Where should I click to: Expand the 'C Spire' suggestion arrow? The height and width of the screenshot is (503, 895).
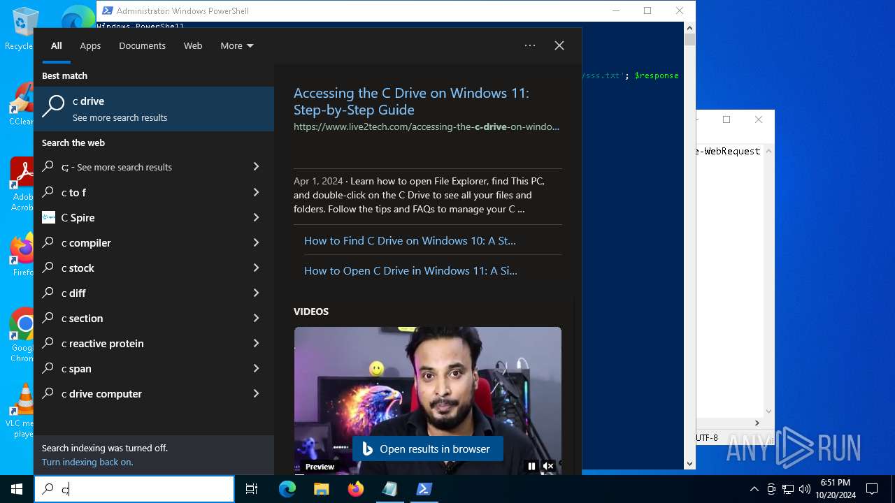click(256, 217)
